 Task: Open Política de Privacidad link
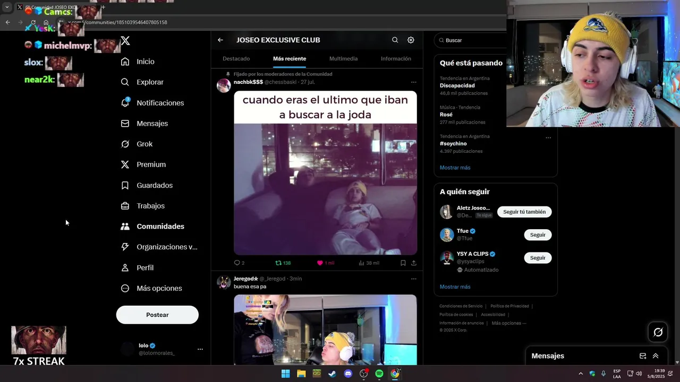[x=509, y=306]
